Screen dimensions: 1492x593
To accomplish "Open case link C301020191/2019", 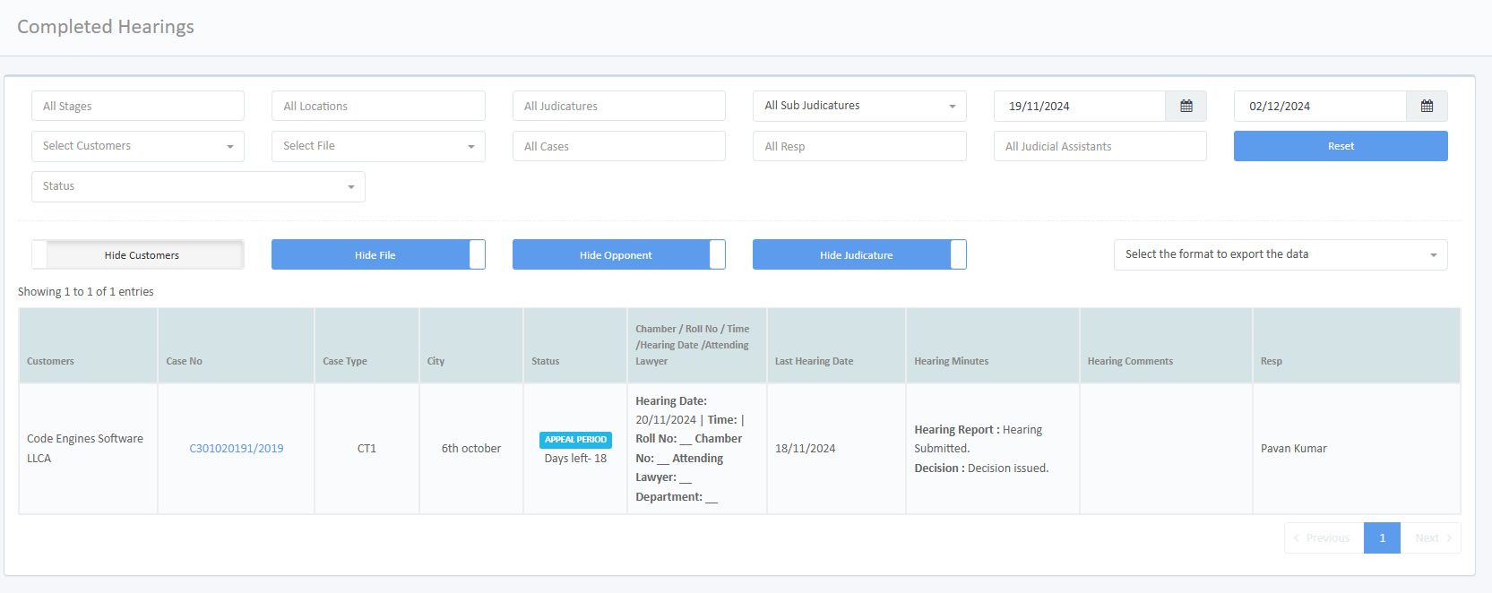I will [237, 449].
